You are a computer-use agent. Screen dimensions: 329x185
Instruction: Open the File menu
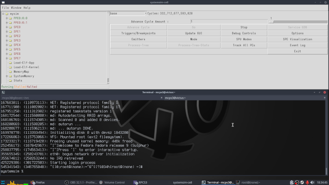pyautogui.click(x=5, y=8)
